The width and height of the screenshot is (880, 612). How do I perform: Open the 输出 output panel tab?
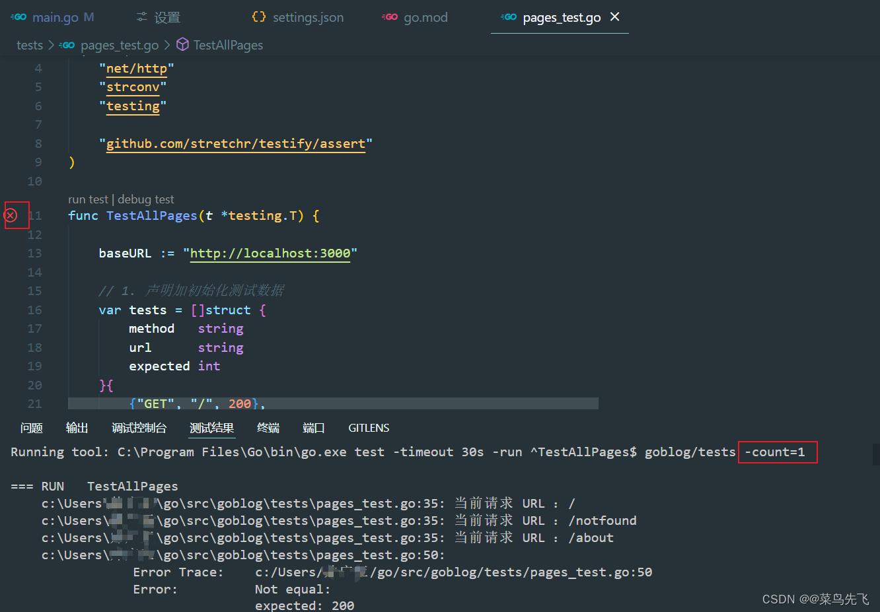(77, 428)
